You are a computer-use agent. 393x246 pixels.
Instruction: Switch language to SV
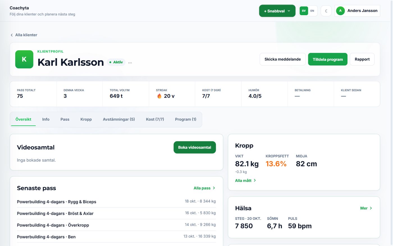pyautogui.click(x=304, y=11)
